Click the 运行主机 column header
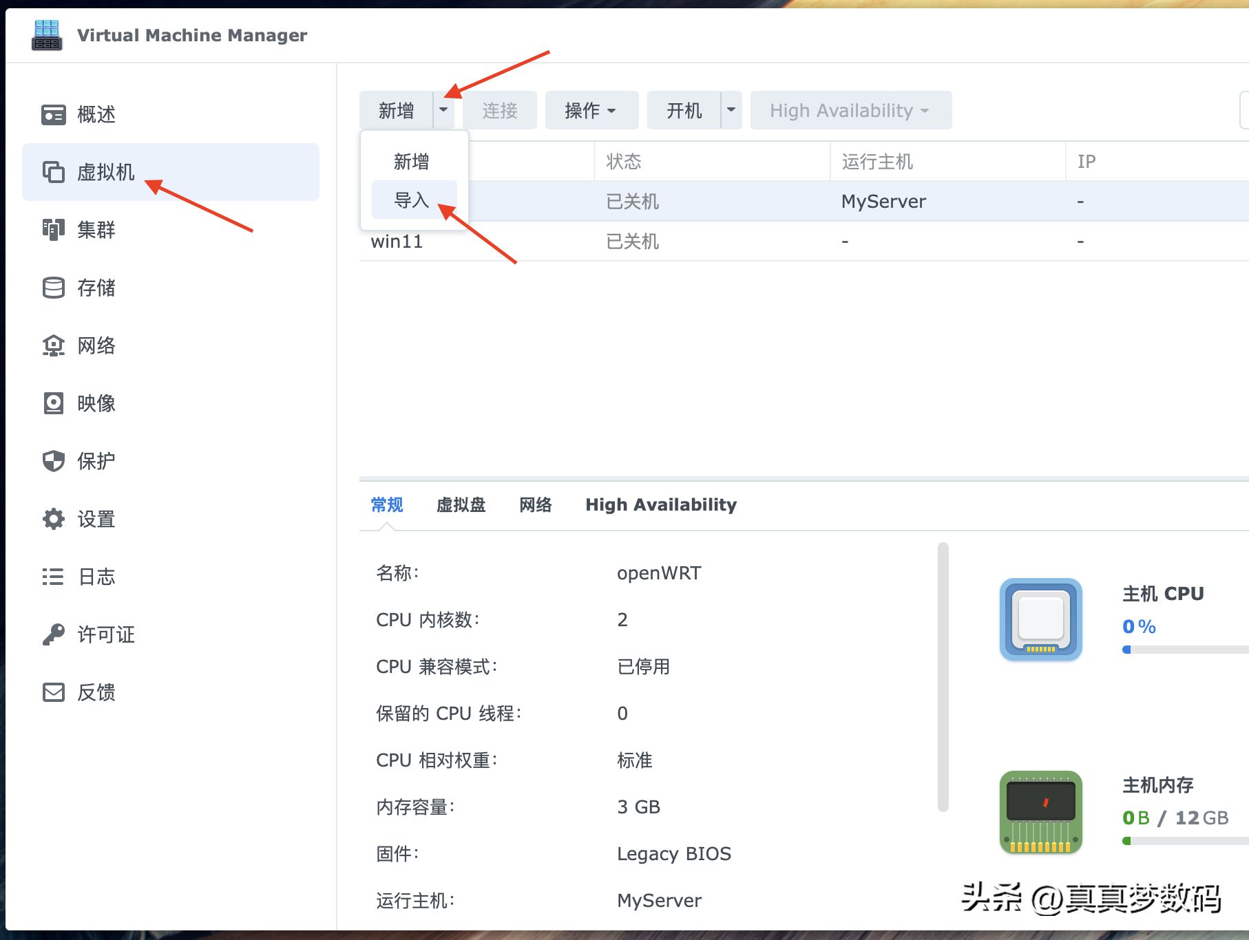This screenshot has width=1249, height=940. (947, 162)
